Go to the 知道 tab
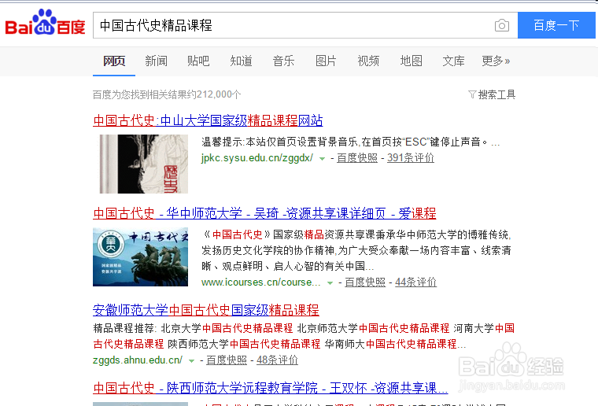 point(241,61)
